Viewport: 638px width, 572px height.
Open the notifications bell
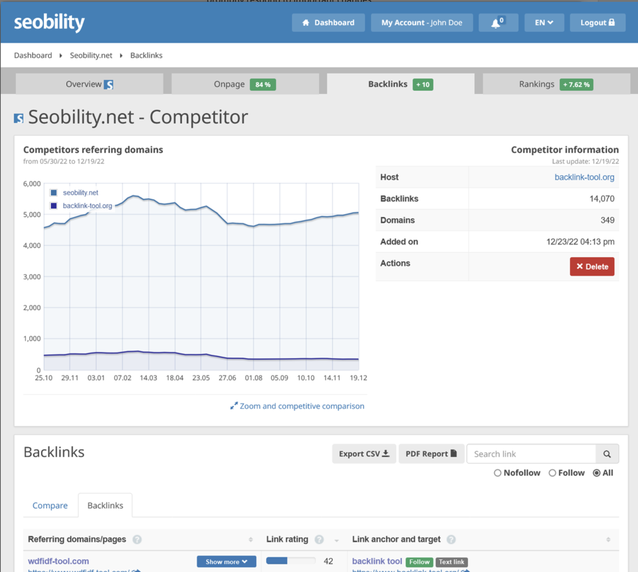pyautogui.click(x=498, y=23)
